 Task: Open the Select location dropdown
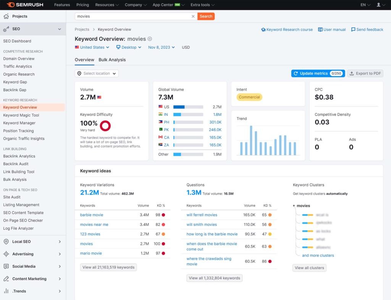[97, 73]
